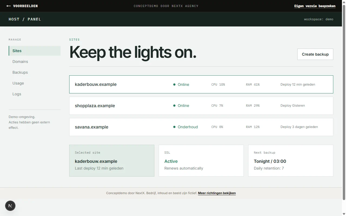This screenshot has height=216, width=346.
Task: Click the round N logo badge
Action: pyautogui.click(x=10, y=206)
